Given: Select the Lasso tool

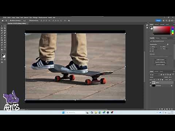Looking at the screenshot, I should pos(2,28).
